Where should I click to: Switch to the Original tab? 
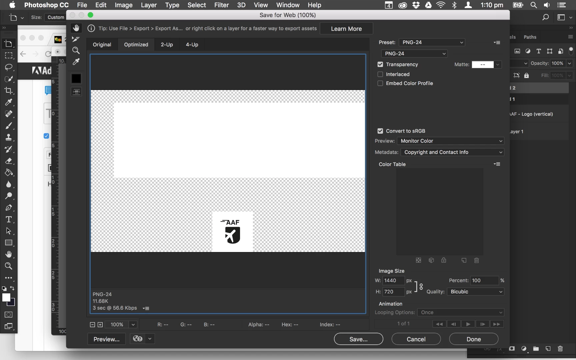tap(102, 44)
